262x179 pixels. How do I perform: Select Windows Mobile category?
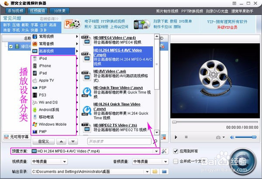(x=54, y=124)
